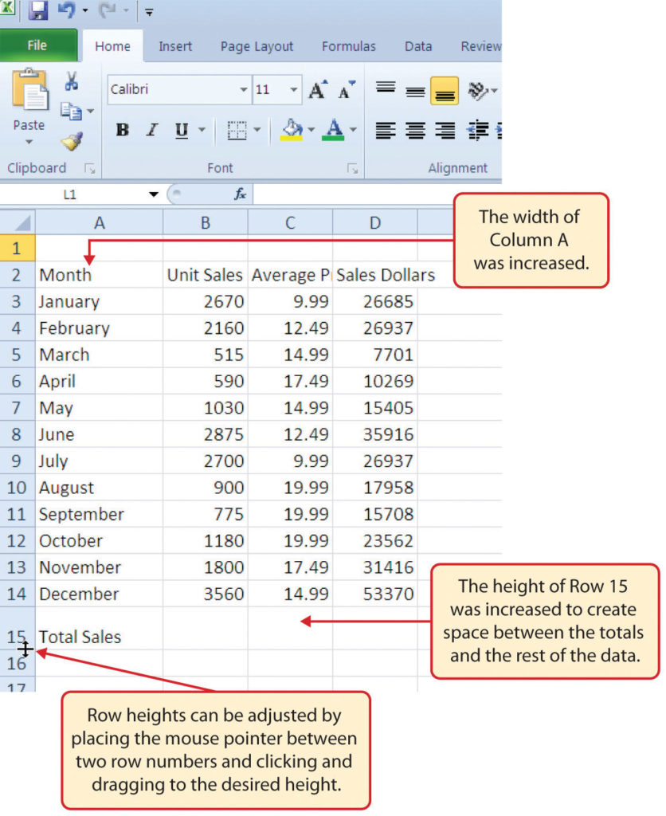Click the Unit Sales header cell
This screenshot has width=666, height=816.
point(206,274)
